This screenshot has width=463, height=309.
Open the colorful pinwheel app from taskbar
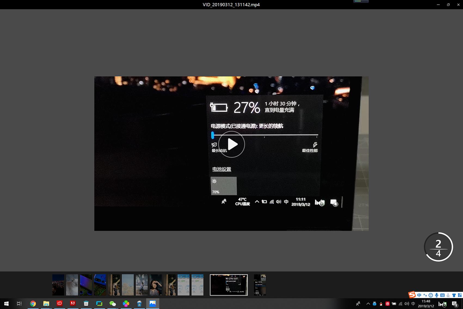coord(126,303)
